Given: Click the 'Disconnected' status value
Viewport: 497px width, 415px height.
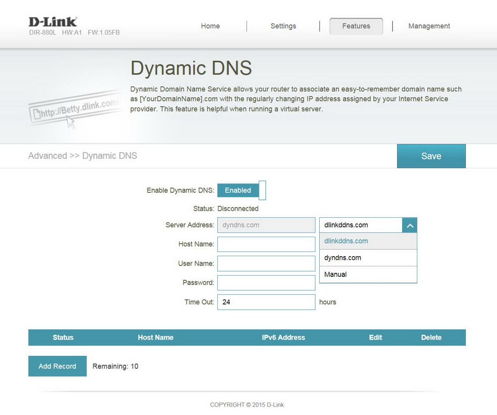Looking at the screenshot, I should tap(238, 209).
